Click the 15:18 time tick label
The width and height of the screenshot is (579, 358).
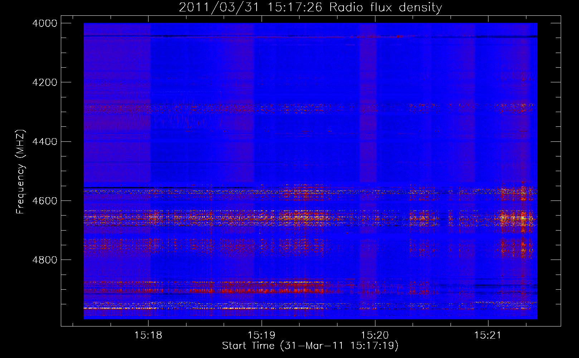pyautogui.click(x=148, y=335)
